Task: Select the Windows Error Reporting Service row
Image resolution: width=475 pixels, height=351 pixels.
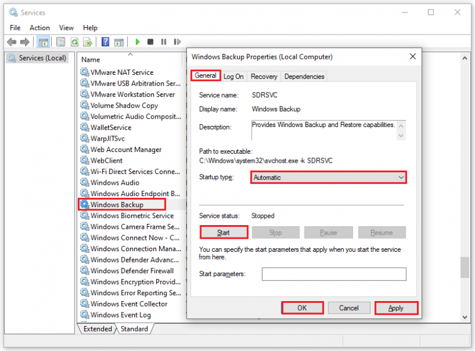Action: tap(131, 293)
